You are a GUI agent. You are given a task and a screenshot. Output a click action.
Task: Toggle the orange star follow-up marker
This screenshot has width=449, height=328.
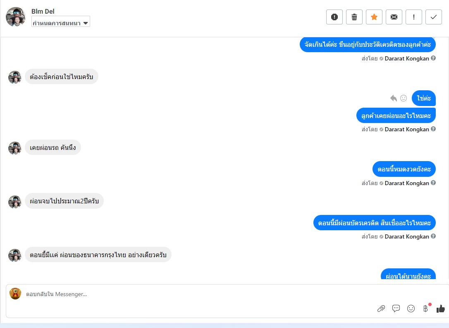pyautogui.click(x=374, y=17)
